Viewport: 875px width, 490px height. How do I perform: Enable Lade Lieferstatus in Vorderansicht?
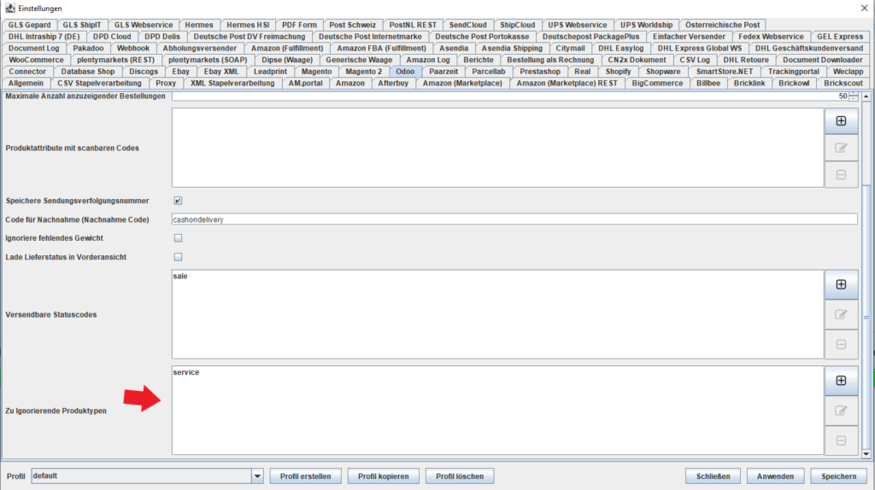click(x=178, y=257)
